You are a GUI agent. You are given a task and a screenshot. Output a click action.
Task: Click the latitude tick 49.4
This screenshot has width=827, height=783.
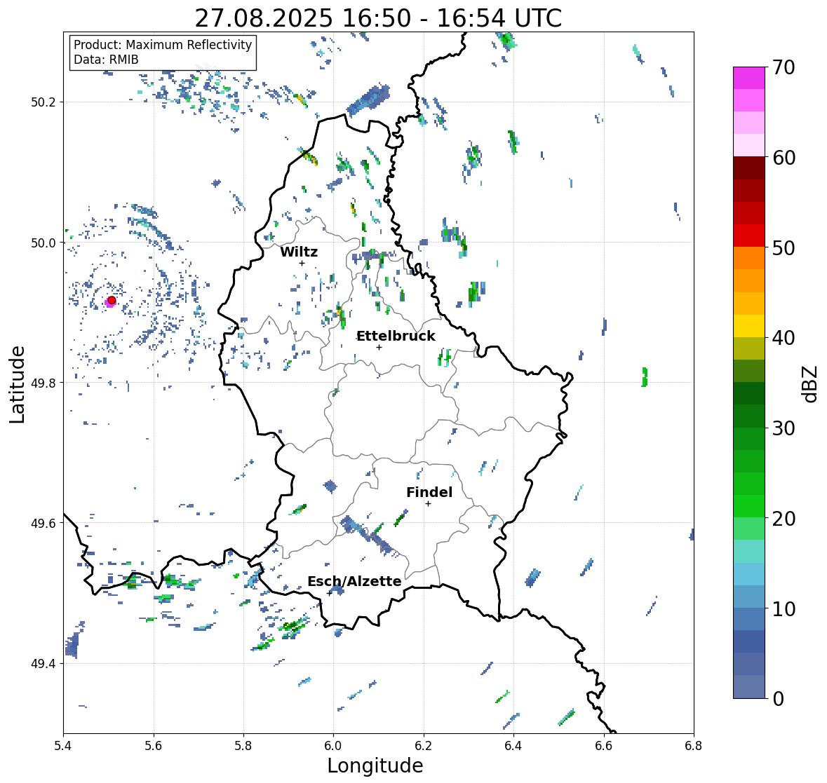[43, 664]
